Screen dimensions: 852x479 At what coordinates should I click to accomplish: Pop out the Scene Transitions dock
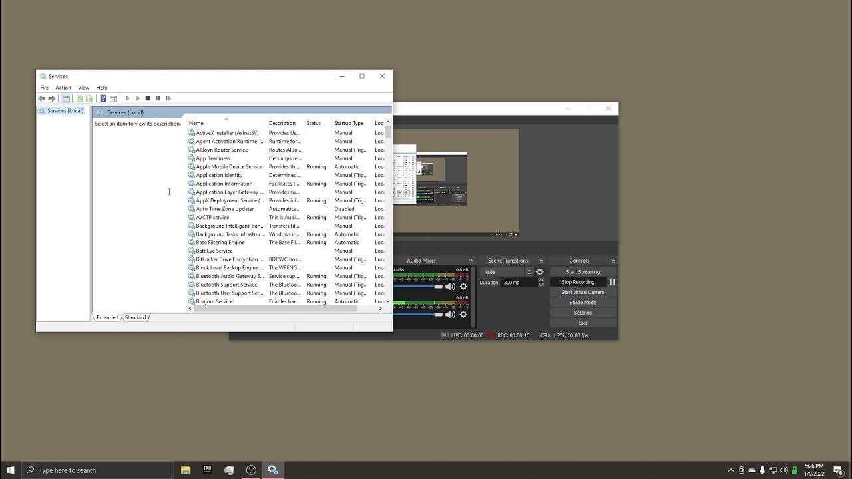541,261
